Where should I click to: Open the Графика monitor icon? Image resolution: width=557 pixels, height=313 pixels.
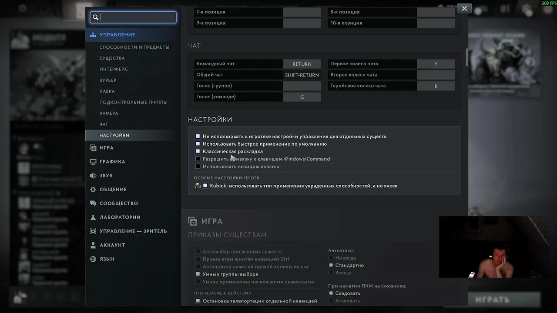tap(93, 162)
